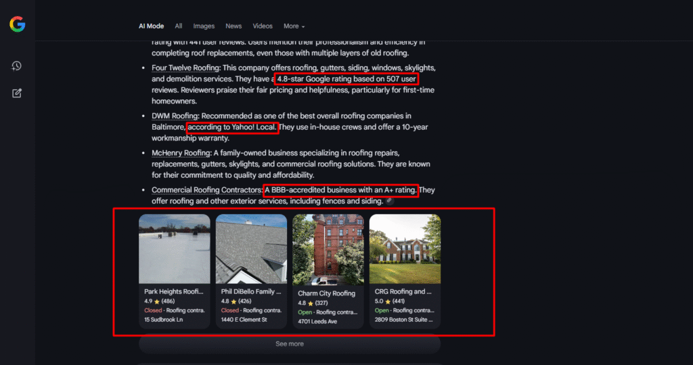The width and height of the screenshot is (693, 365).
Task: Open Phil DiBello Family card photo
Action: pyautogui.click(x=251, y=249)
